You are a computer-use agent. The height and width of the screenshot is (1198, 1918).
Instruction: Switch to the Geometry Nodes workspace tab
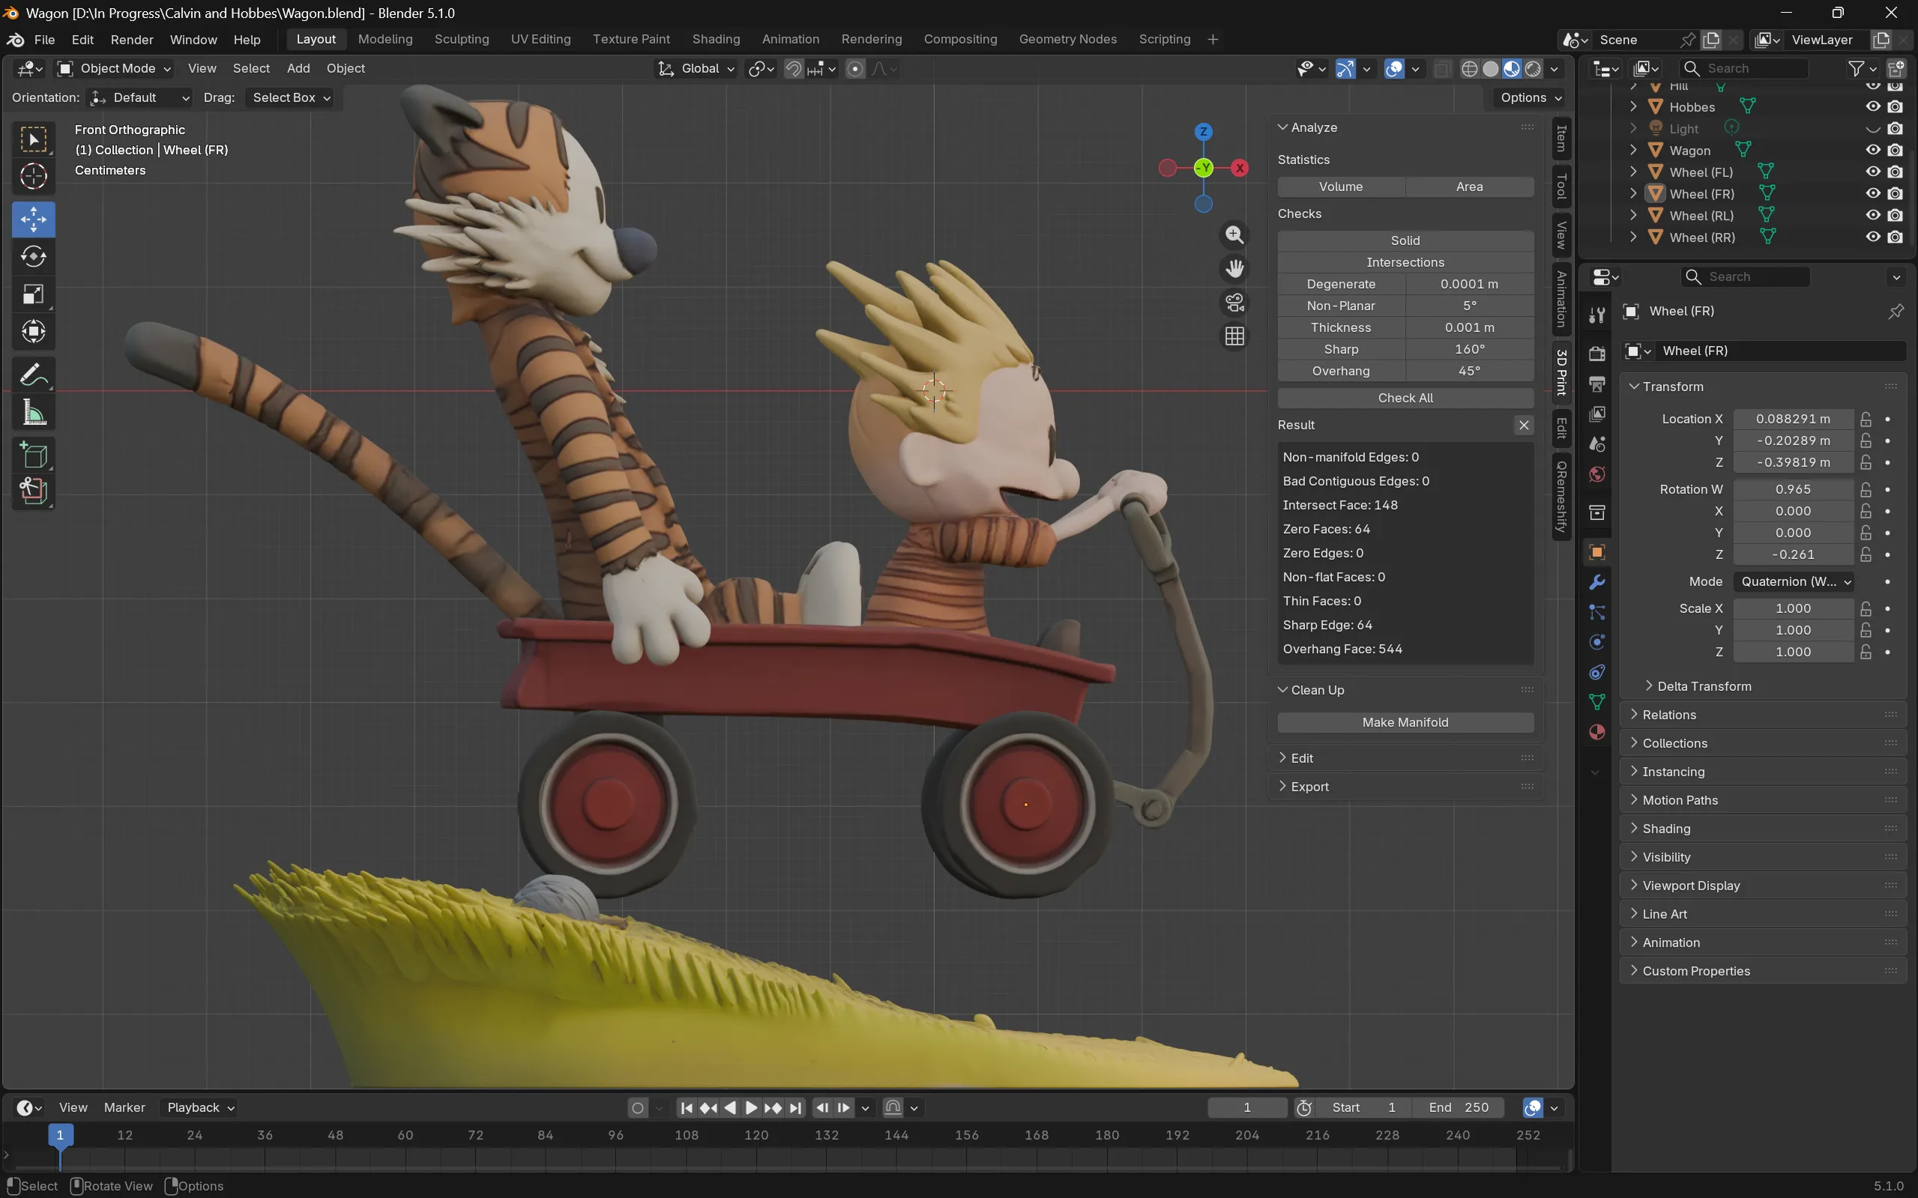(x=1067, y=40)
